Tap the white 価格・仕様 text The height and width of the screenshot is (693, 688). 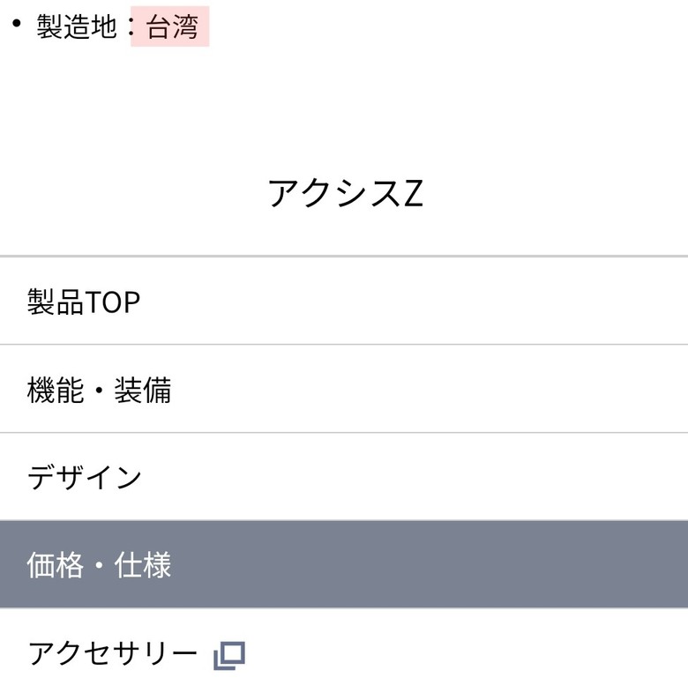[99, 565]
